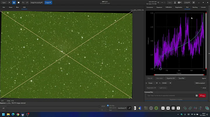The width and height of the screenshot is (210, 117).
Task: Open Google Chrome from taskbar
Action: [x=18, y=114]
